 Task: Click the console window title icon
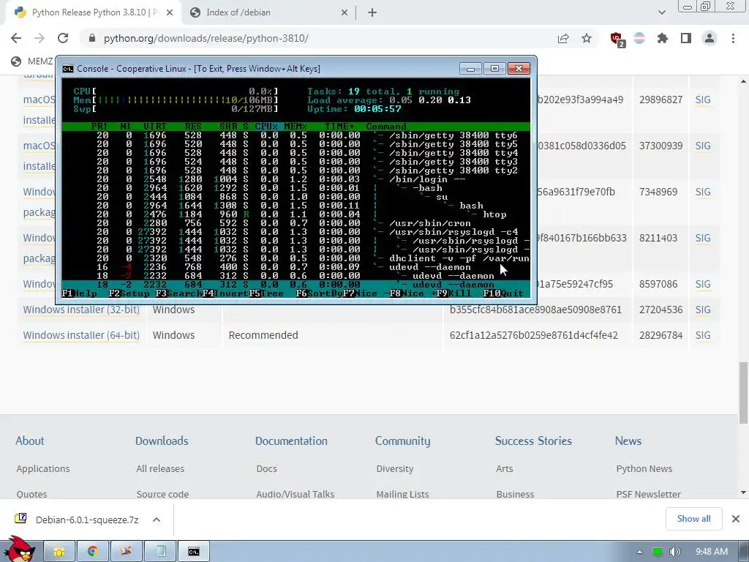click(x=68, y=69)
